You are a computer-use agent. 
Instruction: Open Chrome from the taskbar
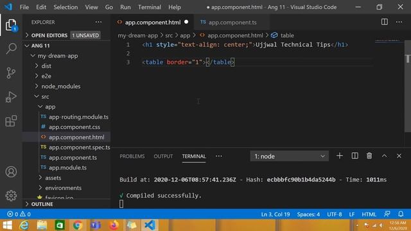tap(78, 225)
